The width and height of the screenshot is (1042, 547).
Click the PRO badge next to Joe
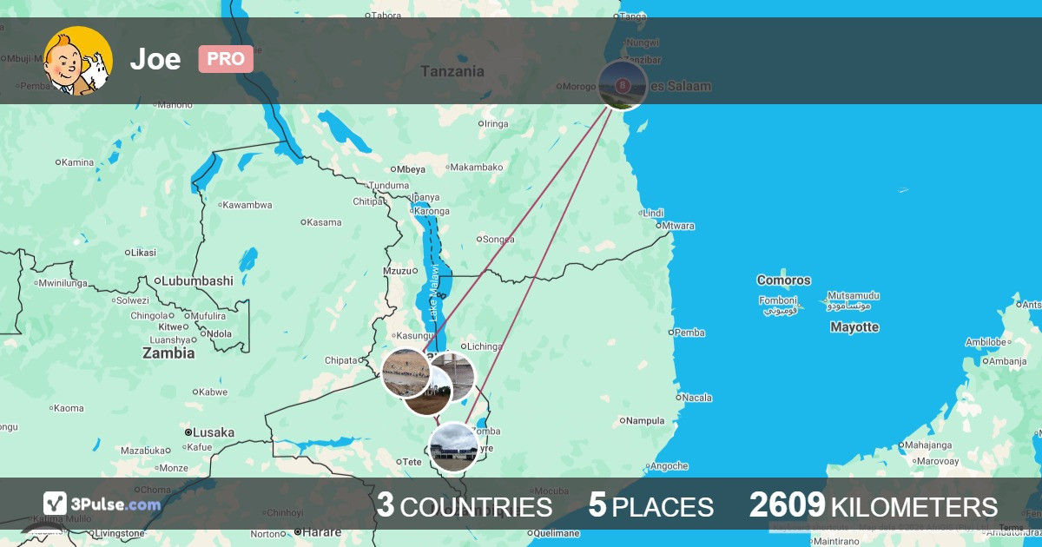coord(226,59)
